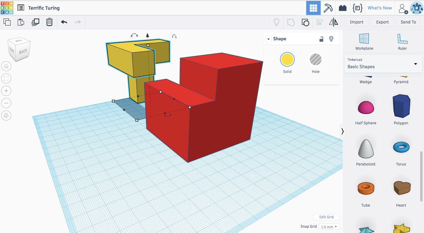Image resolution: width=424 pixels, height=233 pixels.
Task: Set the shape to Hole
Action: [315, 59]
